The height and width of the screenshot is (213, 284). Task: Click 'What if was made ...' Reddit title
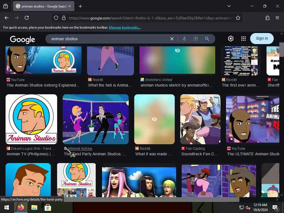click(x=153, y=154)
